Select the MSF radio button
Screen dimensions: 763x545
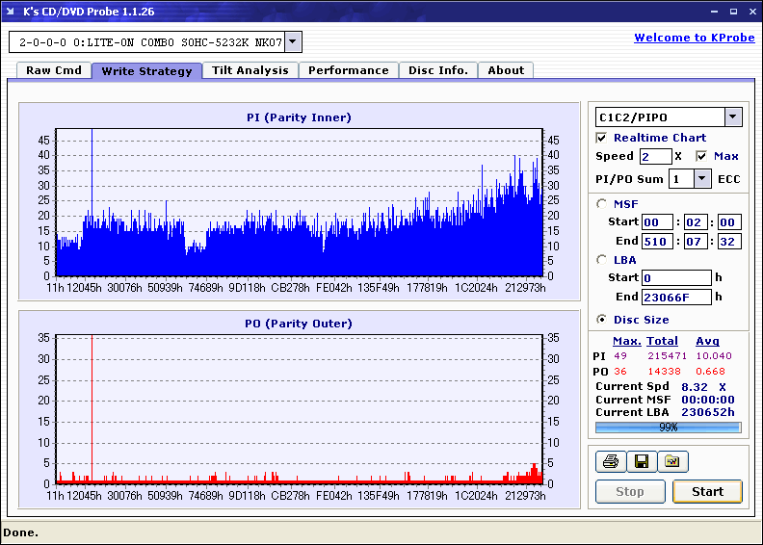(602, 203)
